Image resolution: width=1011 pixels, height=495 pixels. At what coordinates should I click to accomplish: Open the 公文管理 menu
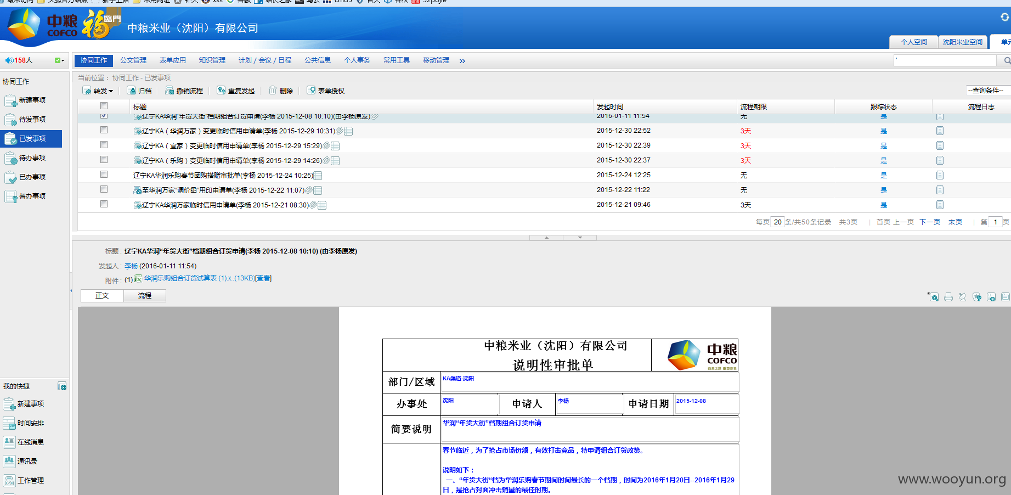pos(133,60)
